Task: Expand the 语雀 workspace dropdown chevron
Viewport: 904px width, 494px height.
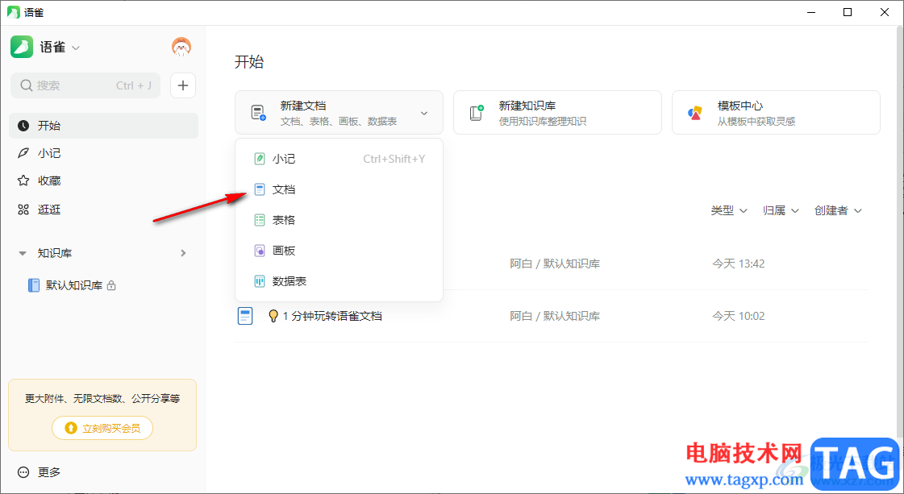Action: tap(76, 48)
